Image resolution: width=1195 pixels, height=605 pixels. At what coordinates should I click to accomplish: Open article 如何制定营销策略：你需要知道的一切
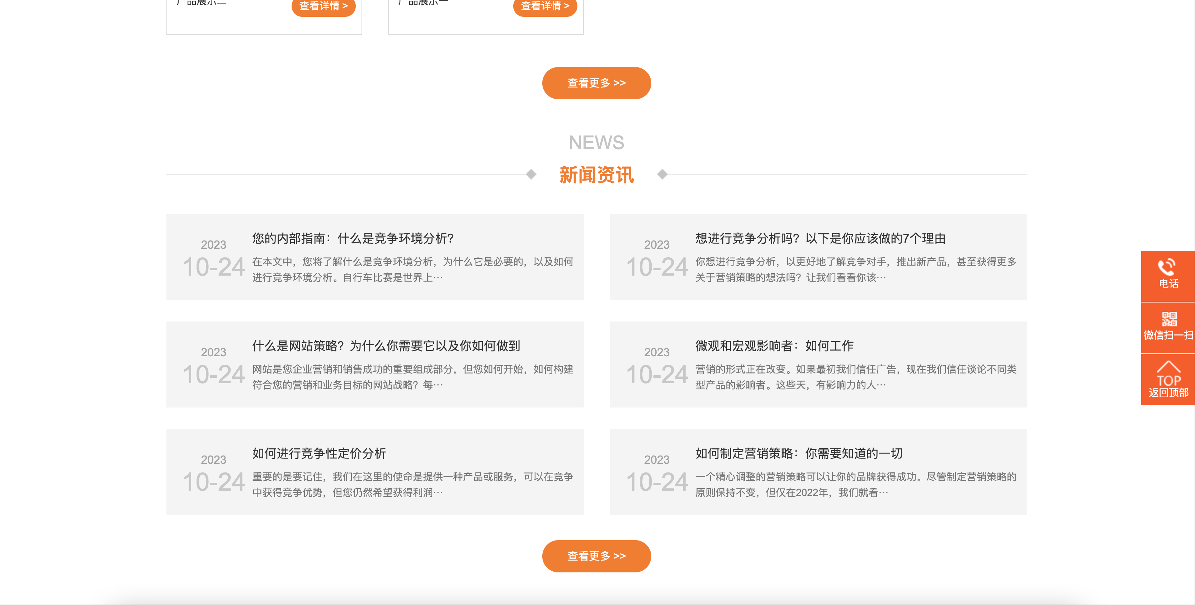[799, 453]
